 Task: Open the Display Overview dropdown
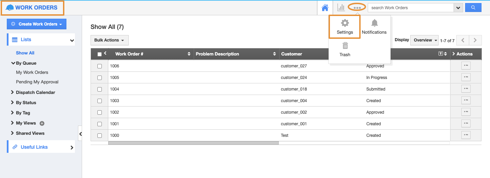[425, 40]
